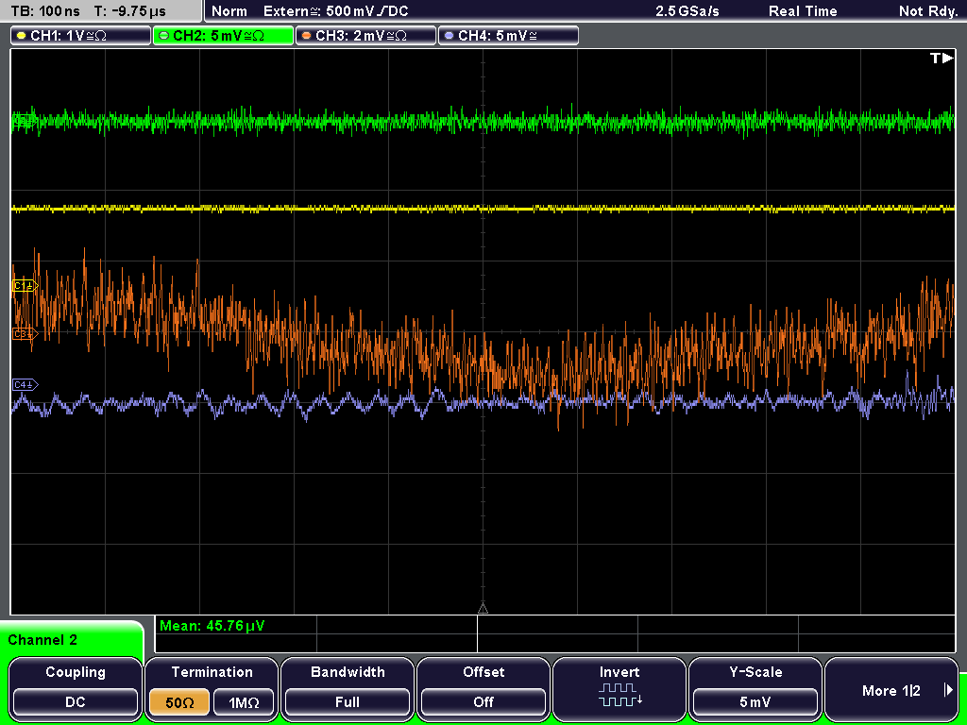The image size is (967, 725).
Task: Set termination to 1MΩ
Action: [x=244, y=702]
